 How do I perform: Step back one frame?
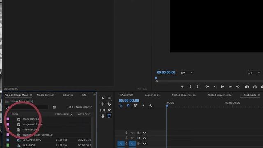(215, 86)
